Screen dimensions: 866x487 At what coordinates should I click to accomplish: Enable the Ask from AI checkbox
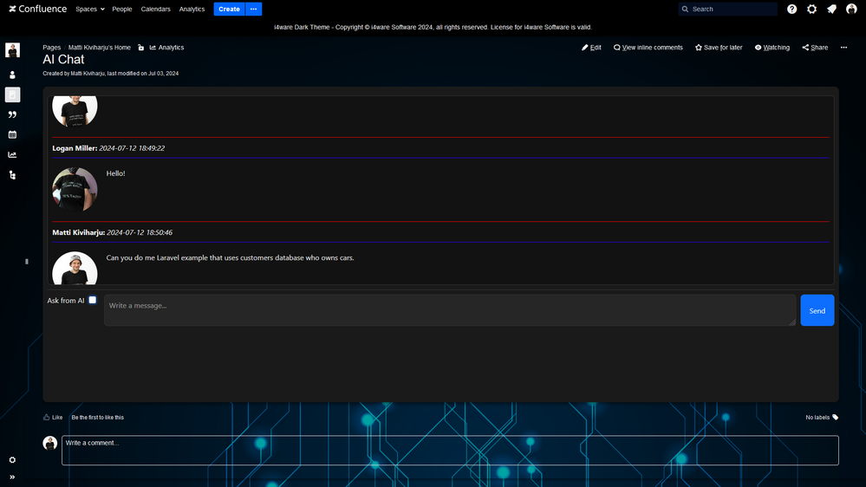click(x=93, y=301)
